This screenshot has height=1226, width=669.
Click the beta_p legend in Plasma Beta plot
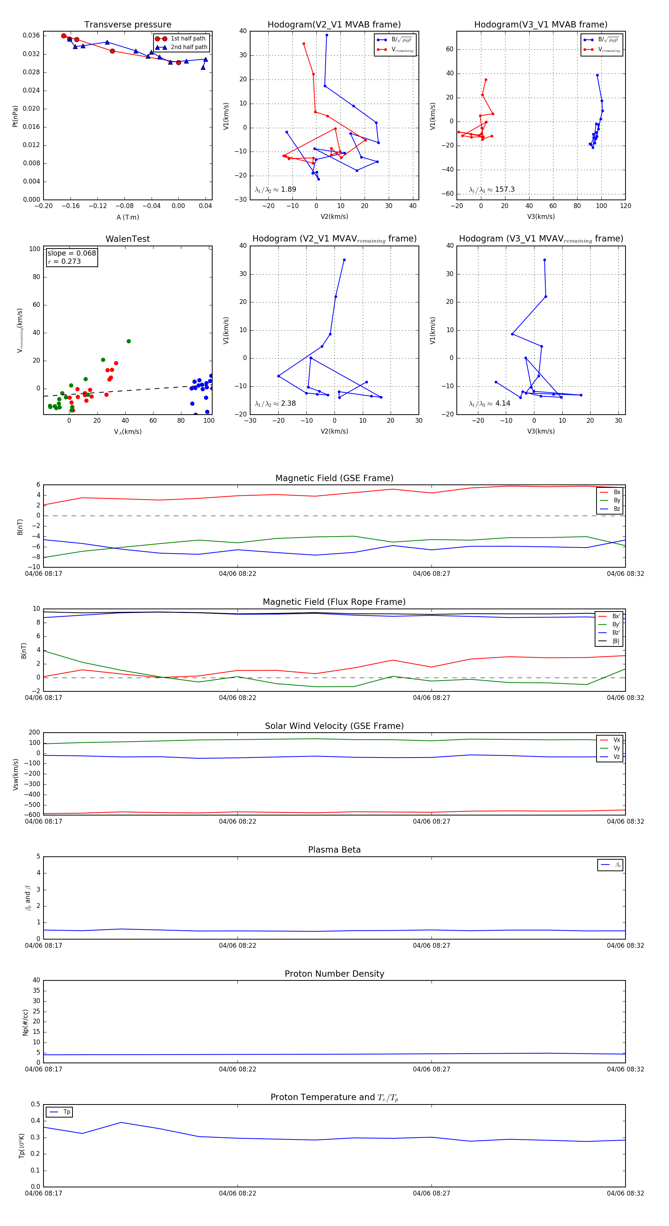coord(610,865)
